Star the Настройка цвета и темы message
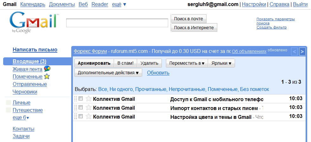This screenshot has height=142, width=311. 88,117
